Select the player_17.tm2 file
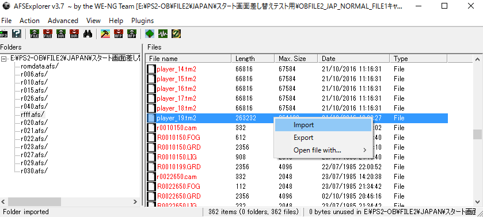Viewport: 483px width, 217px height. pos(177,98)
